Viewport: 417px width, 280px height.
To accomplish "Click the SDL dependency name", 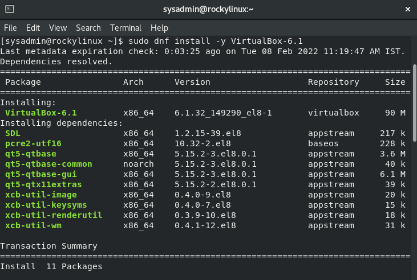I will pyautogui.click(x=13, y=133).
